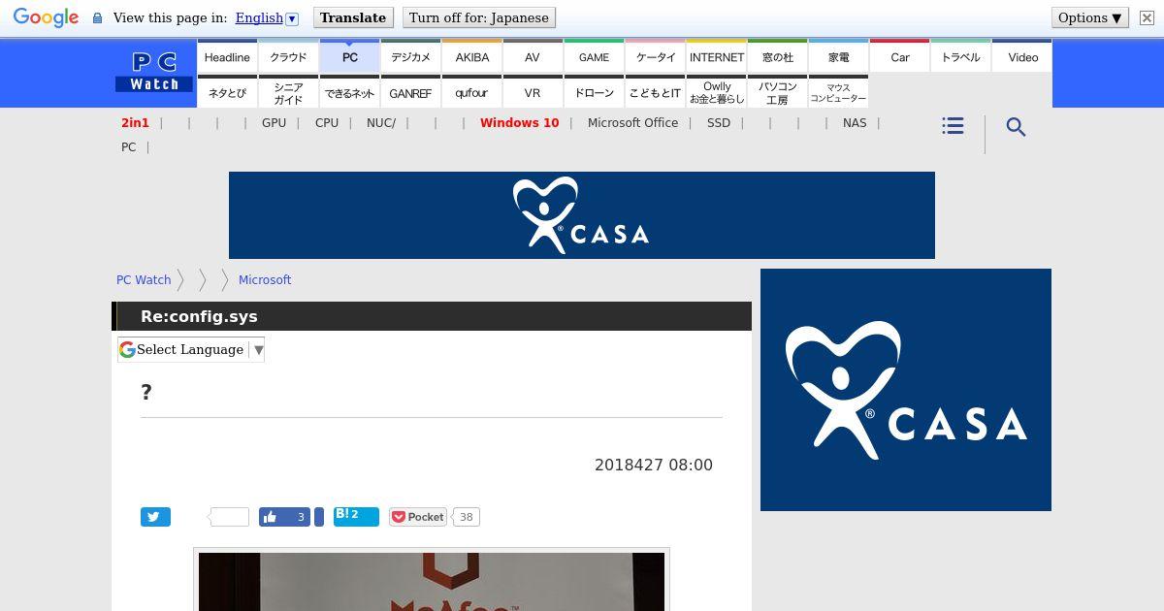1164x611 pixels.
Task: Click the Pocket count 38
Action: pyautogui.click(x=466, y=517)
